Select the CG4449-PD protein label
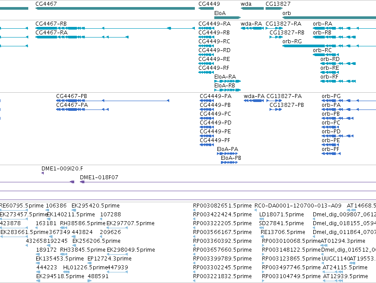 [216, 123]
